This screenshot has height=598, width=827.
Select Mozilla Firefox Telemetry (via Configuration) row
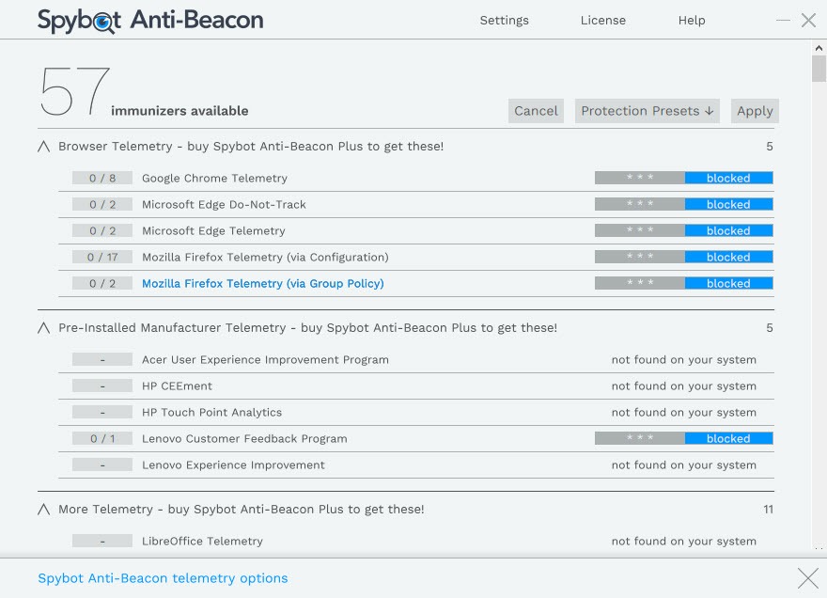pos(416,258)
